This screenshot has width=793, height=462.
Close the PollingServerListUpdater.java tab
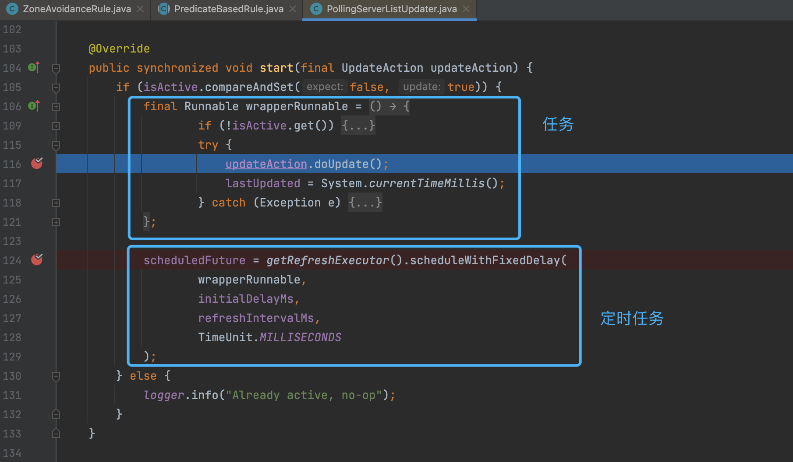[466, 9]
